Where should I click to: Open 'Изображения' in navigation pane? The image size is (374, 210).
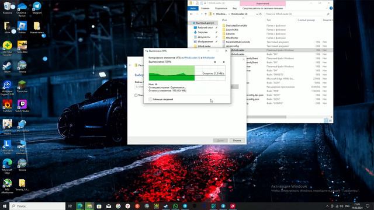coord(205,41)
